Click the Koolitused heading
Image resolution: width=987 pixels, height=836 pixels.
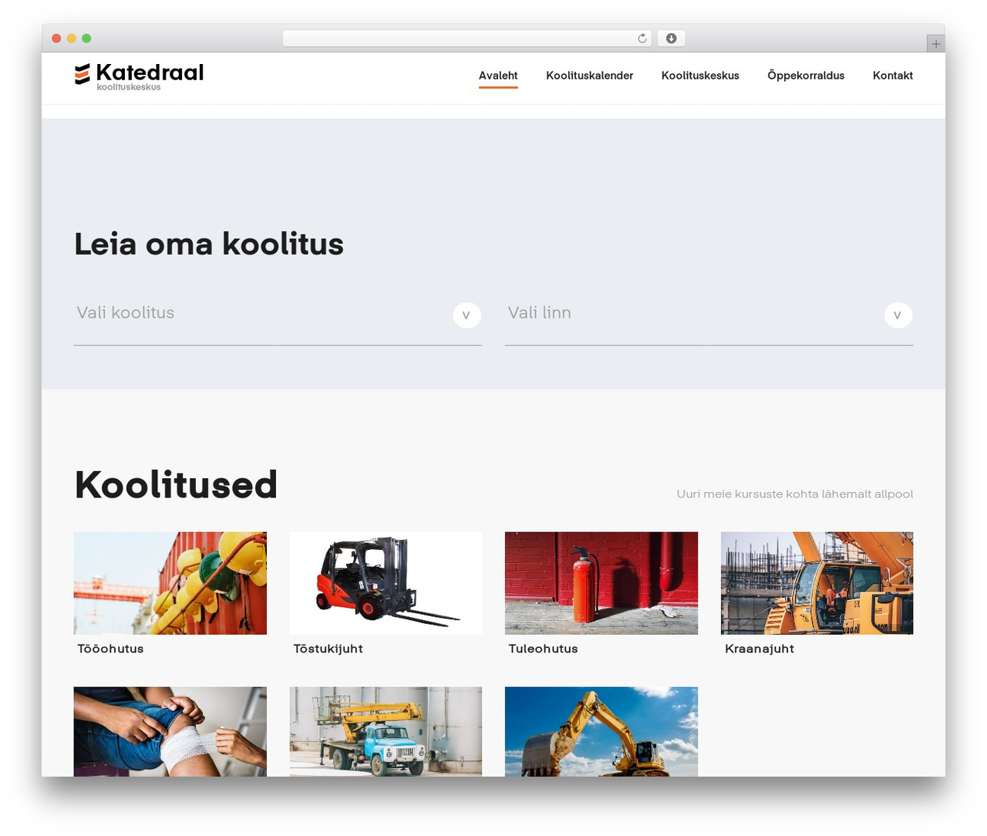[x=176, y=484]
